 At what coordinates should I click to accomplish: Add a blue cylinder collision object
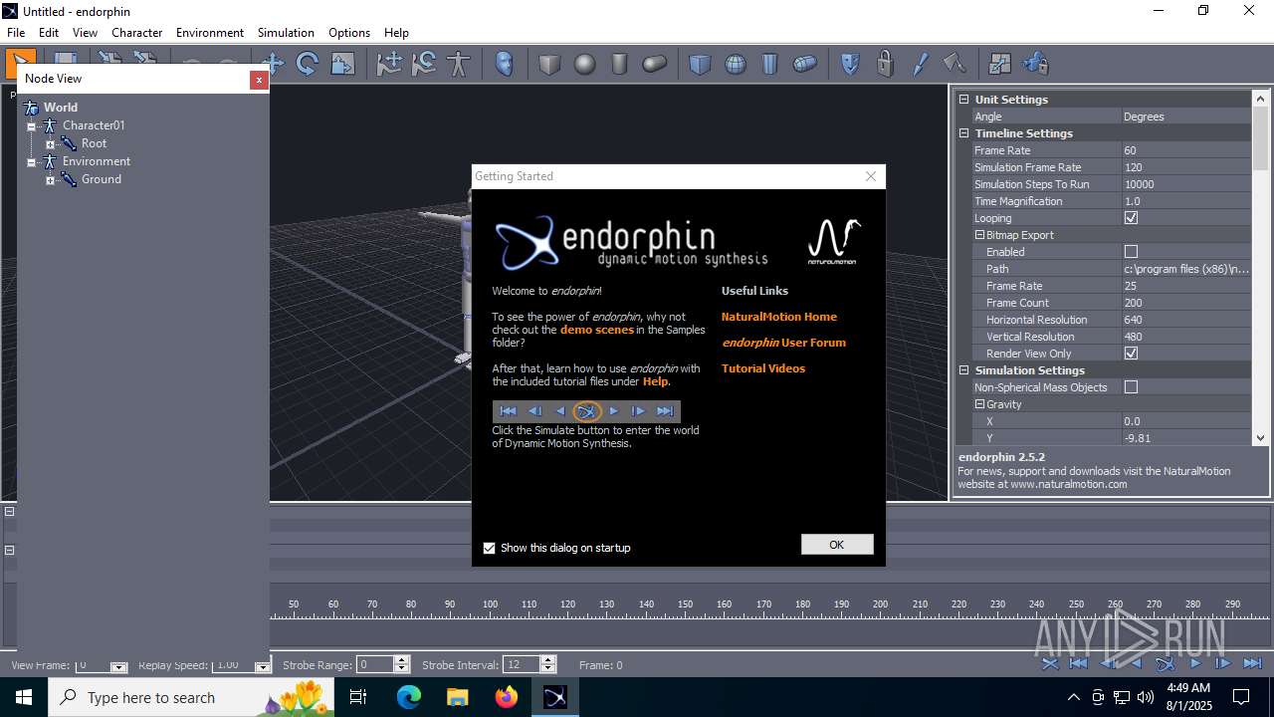tap(770, 65)
